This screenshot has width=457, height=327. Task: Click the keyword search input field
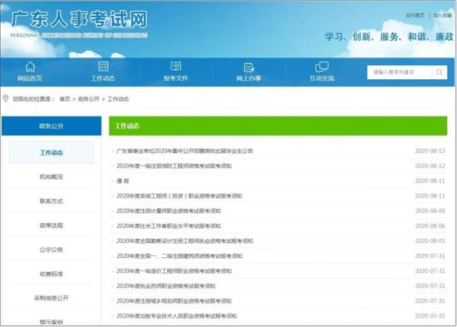tap(400, 72)
